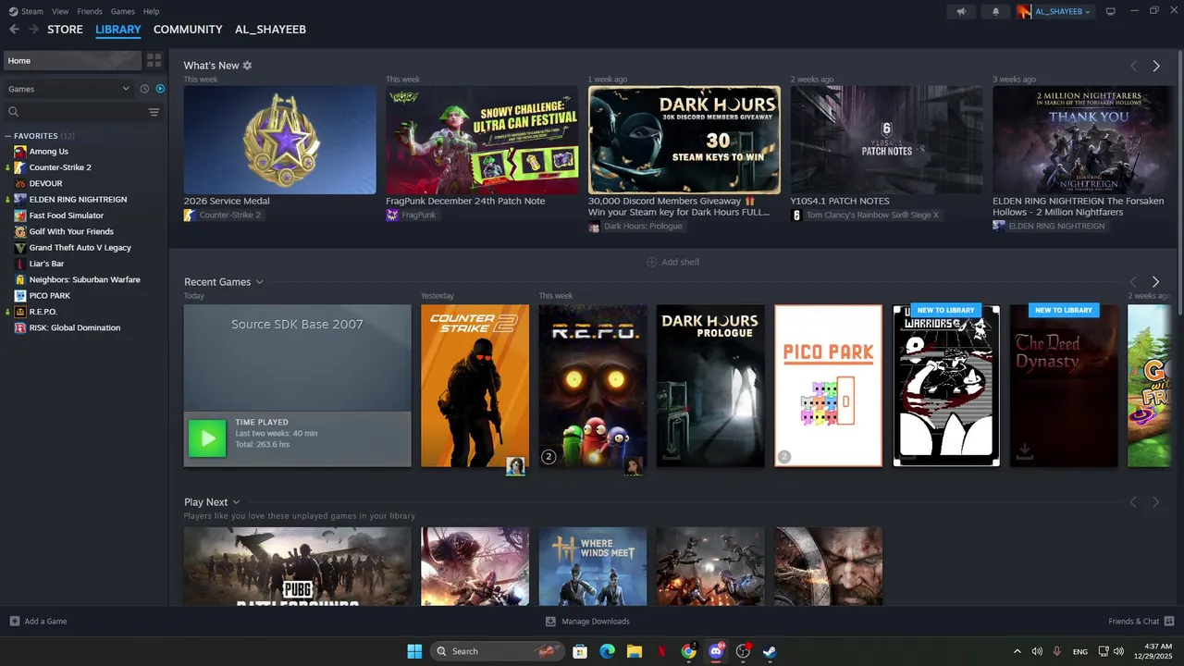Open Google Chrome from the taskbar
This screenshot has height=666, width=1184.
click(x=688, y=651)
